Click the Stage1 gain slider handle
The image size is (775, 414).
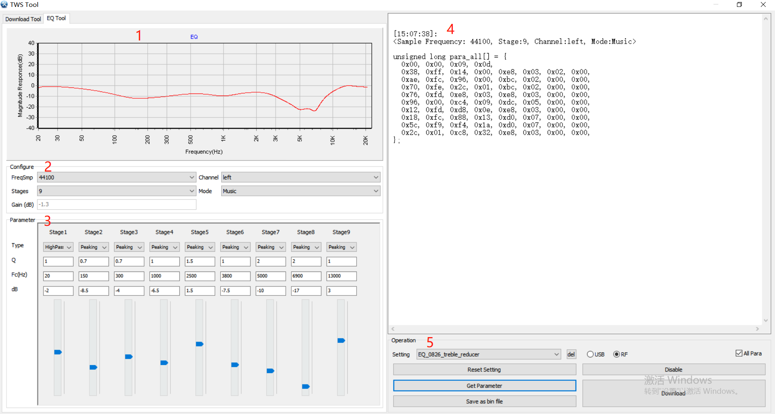(58, 352)
